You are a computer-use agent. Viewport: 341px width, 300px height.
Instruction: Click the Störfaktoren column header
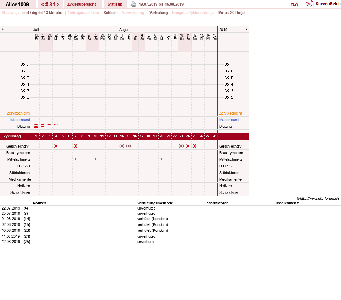218,203
